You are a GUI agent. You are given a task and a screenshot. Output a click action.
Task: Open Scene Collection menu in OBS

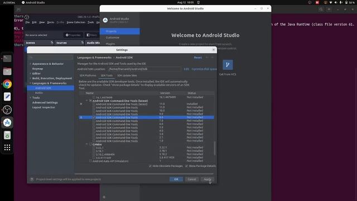pos(76,22)
